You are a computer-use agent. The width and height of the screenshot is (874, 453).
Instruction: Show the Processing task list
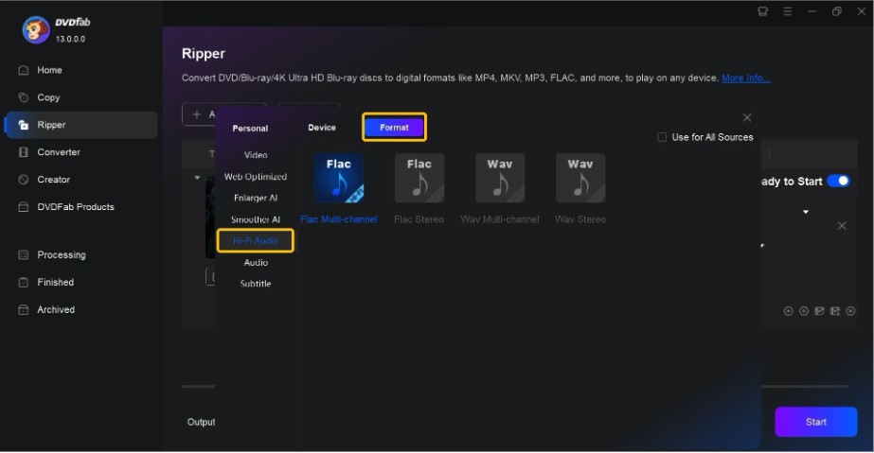tap(62, 255)
